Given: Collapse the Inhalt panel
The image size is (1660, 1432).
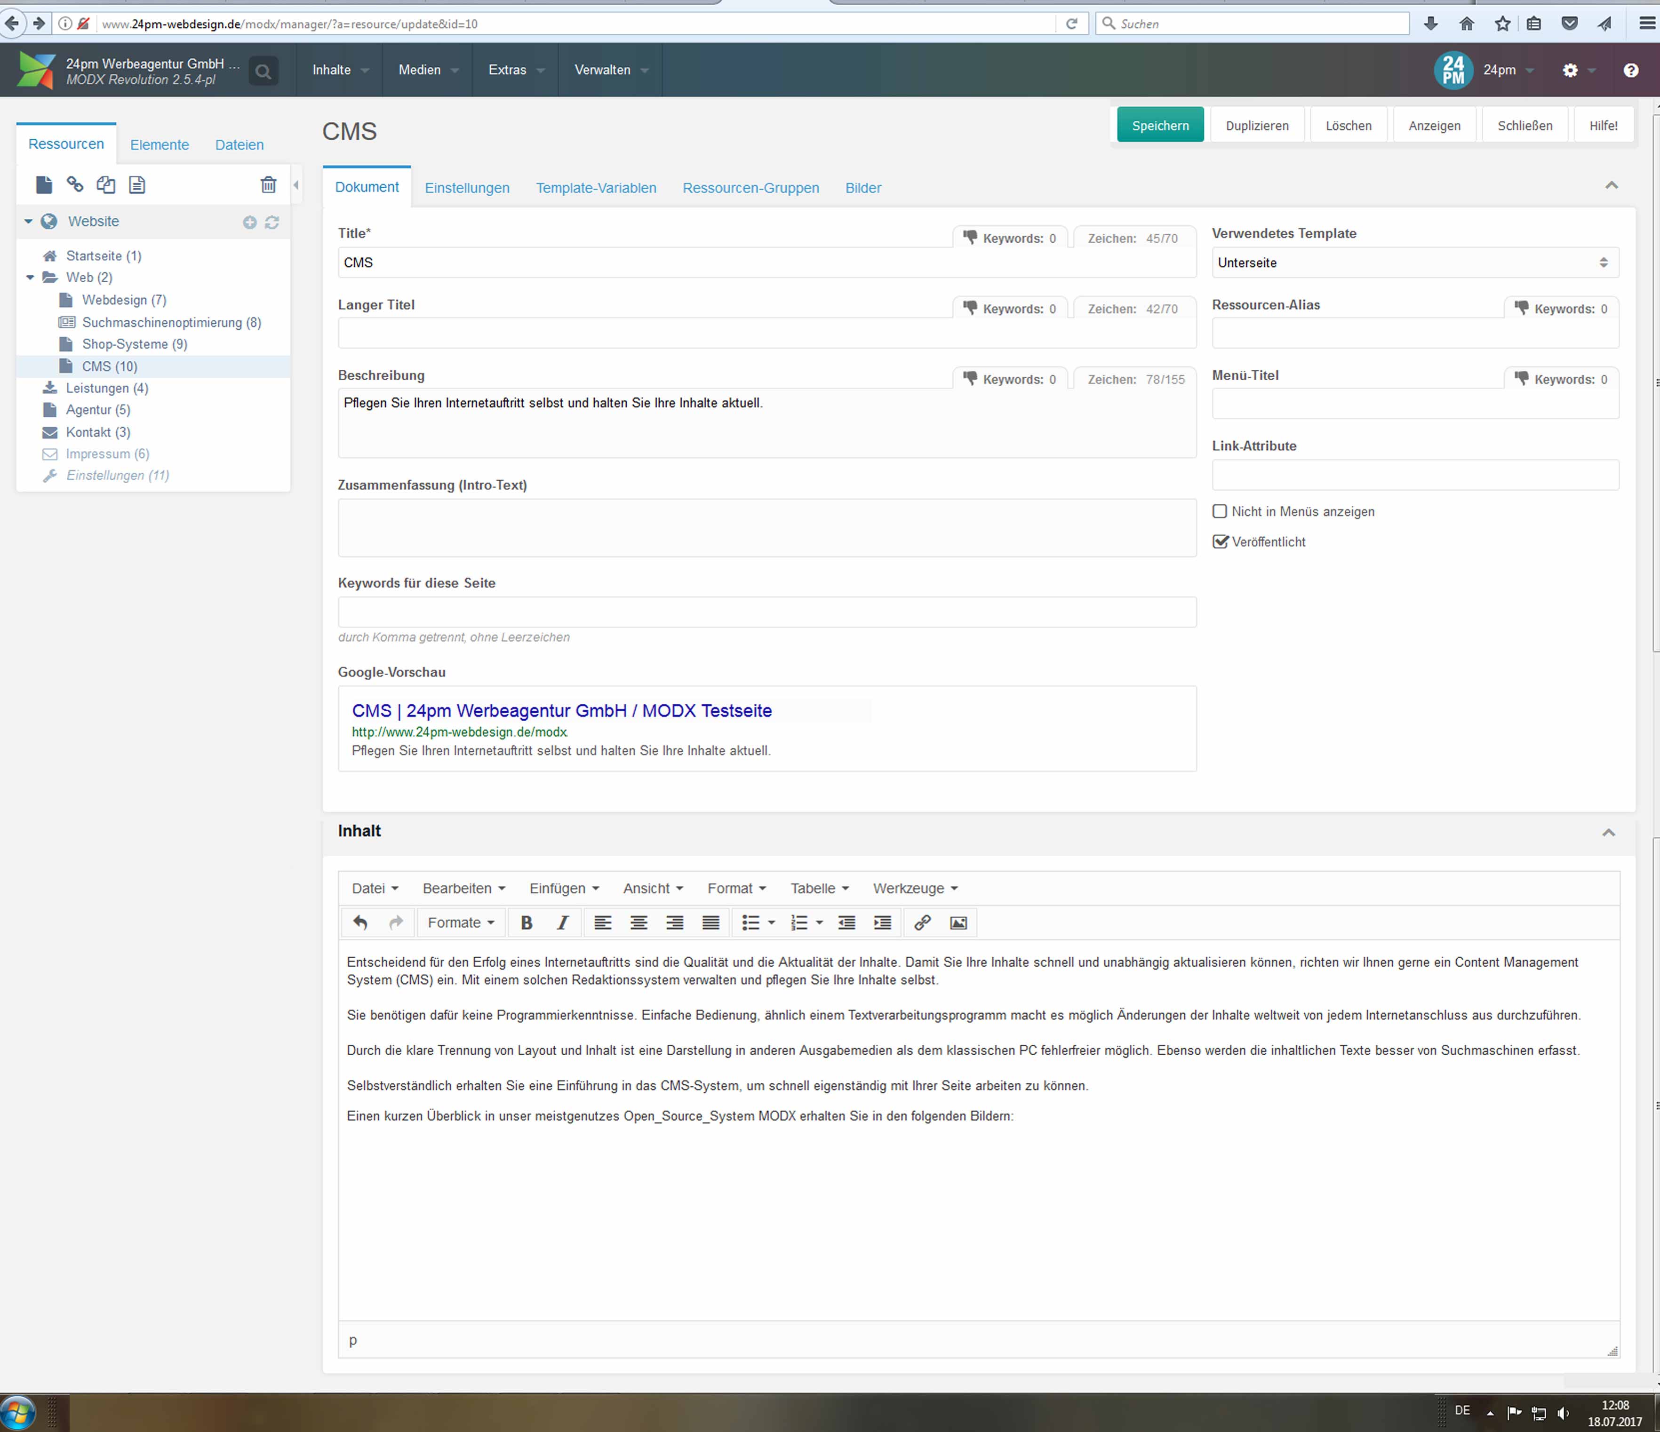Looking at the screenshot, I should click(x=1608, y=832).
